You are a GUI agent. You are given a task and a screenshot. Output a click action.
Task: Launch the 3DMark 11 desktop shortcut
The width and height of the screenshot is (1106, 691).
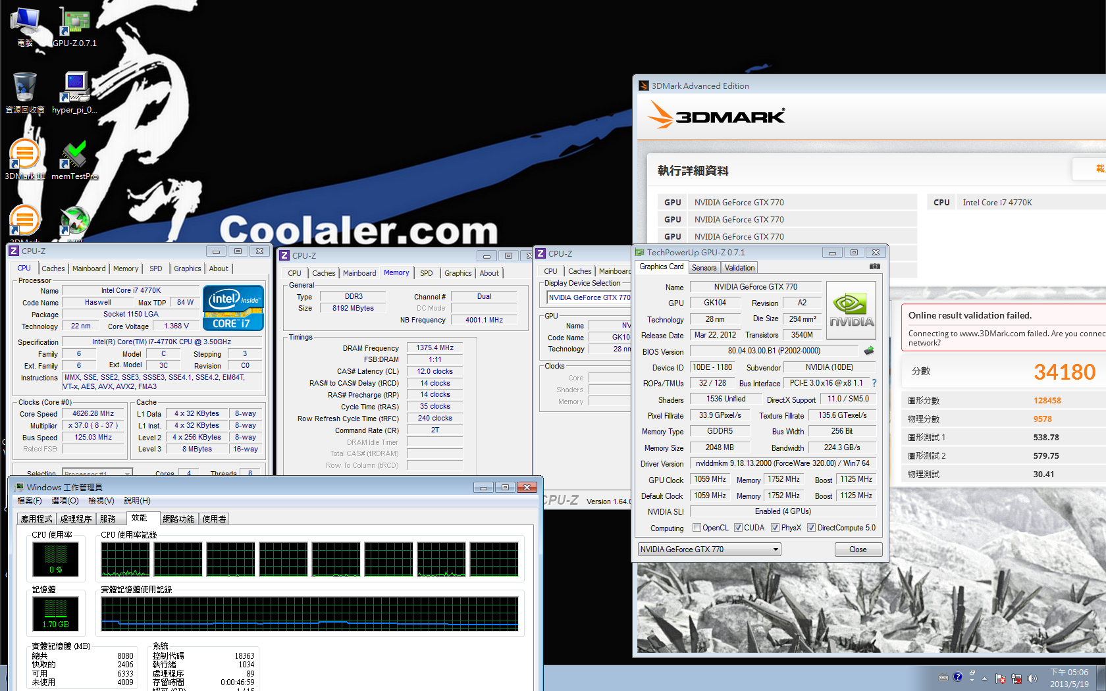pyautogui.click(x=25, y=159)
